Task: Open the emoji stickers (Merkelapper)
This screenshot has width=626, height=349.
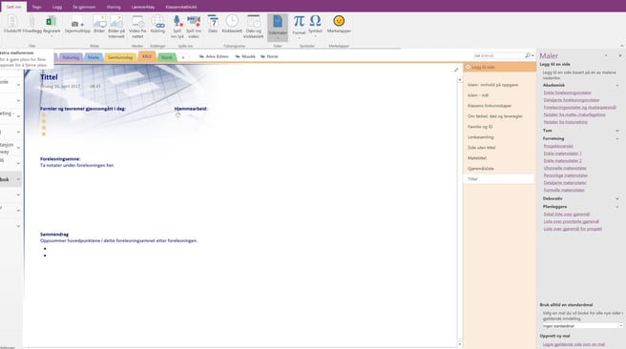Action: 339,25
